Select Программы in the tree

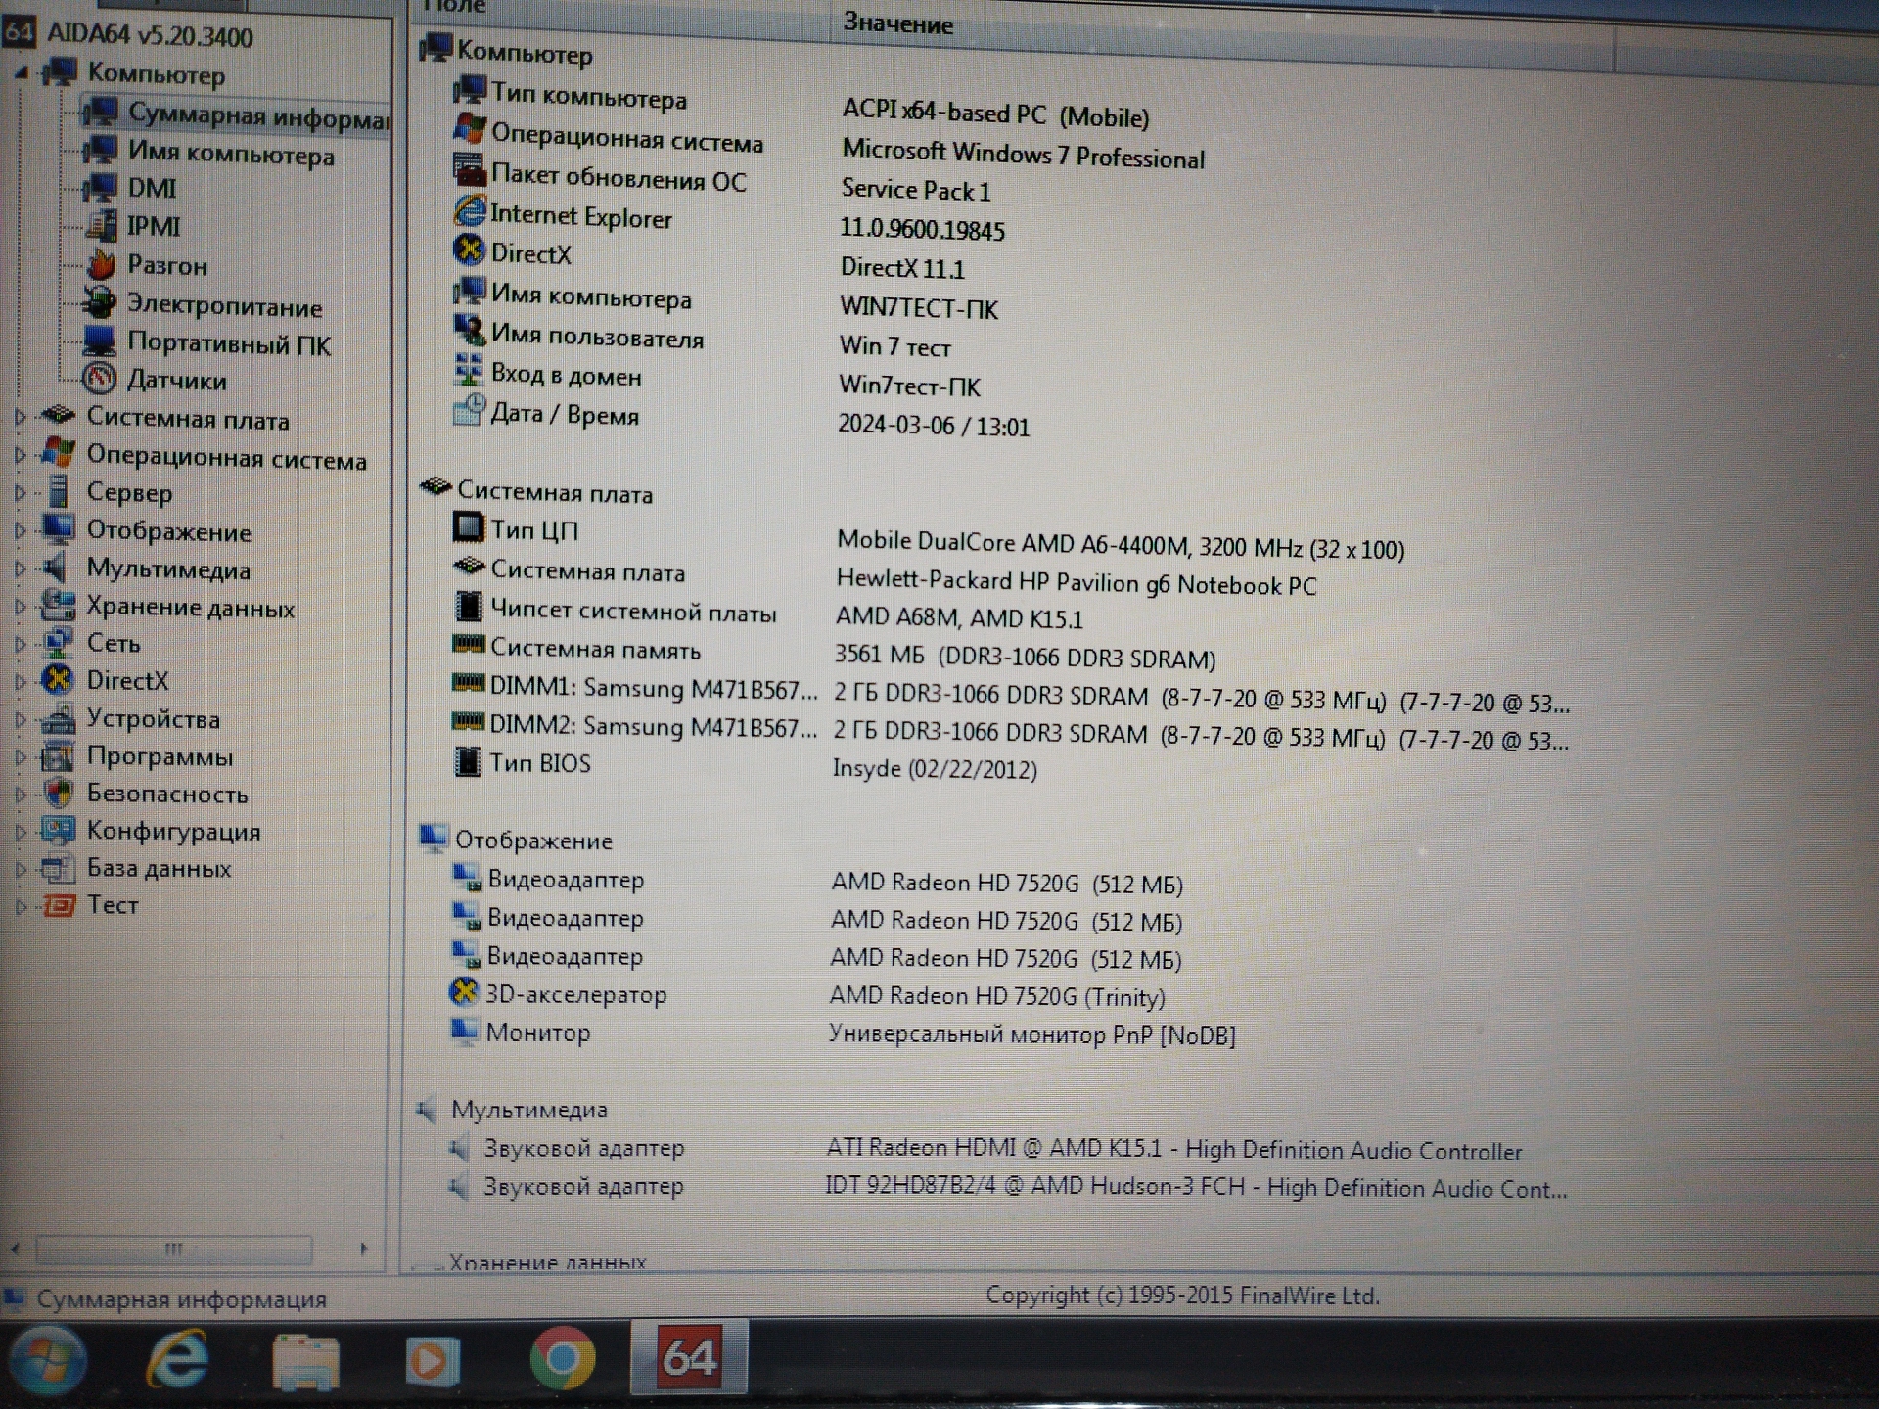(160, 756)
